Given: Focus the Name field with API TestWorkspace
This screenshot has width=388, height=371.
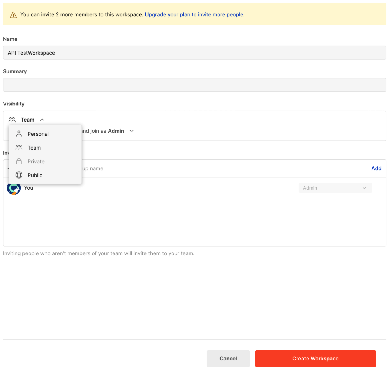Looking at the screenshot, I should coord(194,53).
